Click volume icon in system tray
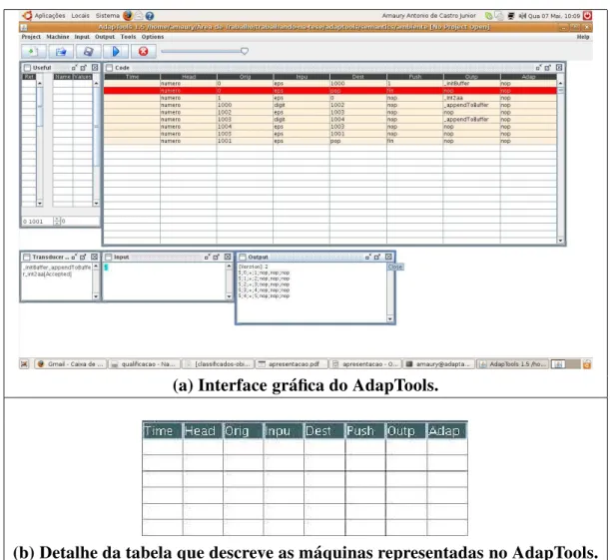 click(522, 16)
